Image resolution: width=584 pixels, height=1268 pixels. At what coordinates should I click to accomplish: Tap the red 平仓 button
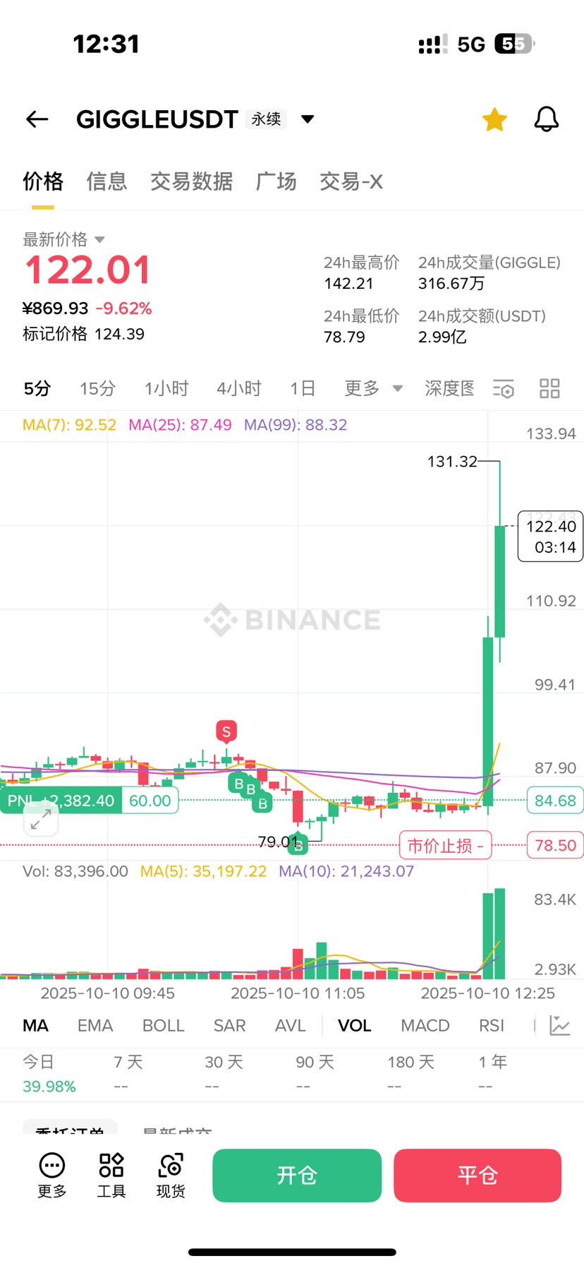click(x=477, y=1176)
